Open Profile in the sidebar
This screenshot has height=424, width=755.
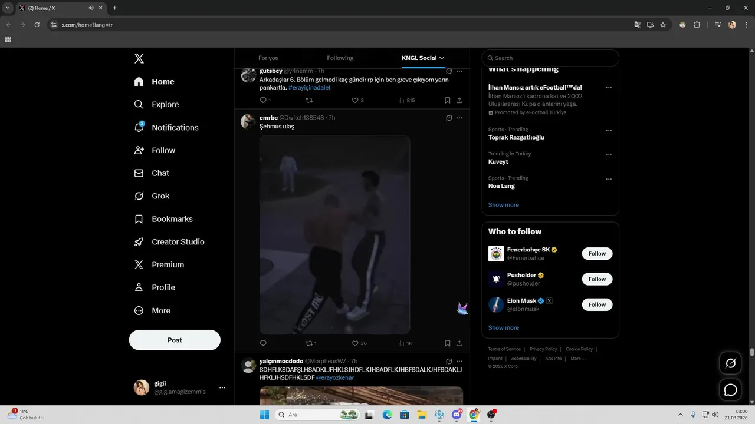pyautogui.click(x=155, y=287)
